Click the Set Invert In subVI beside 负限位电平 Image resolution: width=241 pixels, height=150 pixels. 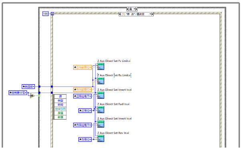pos(100,124)
